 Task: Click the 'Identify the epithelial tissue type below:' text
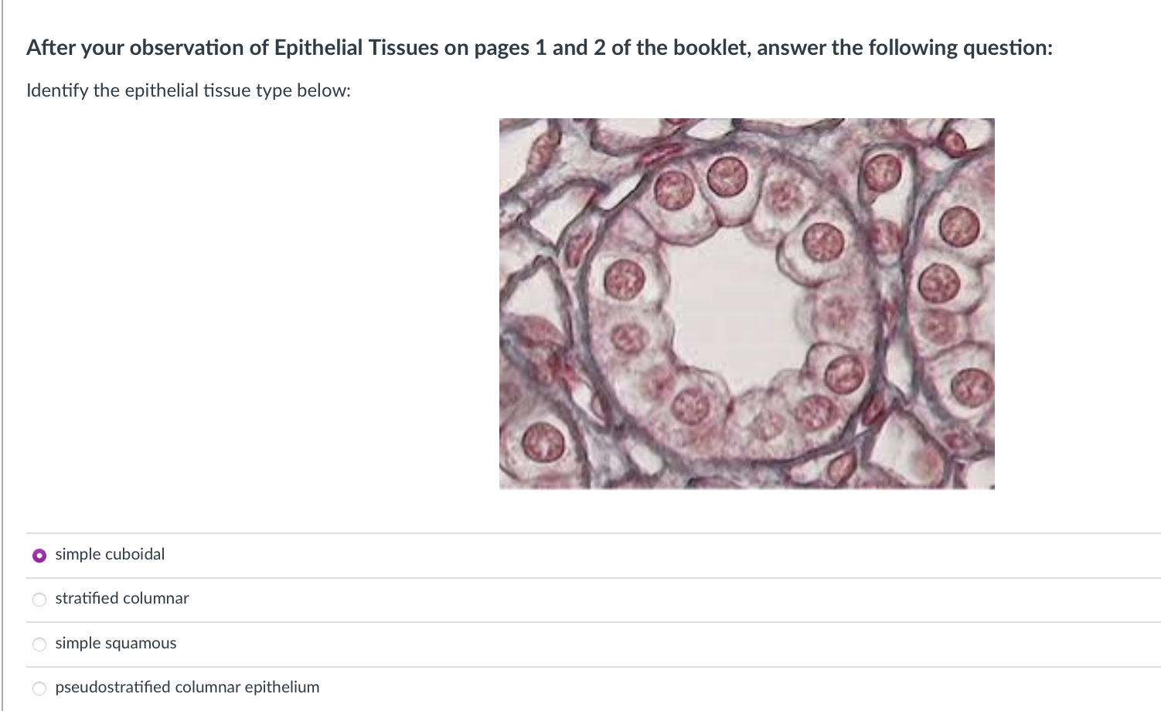(x=188, y=90)
